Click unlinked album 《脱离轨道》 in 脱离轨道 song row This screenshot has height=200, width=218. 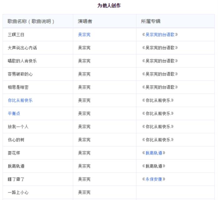coord(154,166)
